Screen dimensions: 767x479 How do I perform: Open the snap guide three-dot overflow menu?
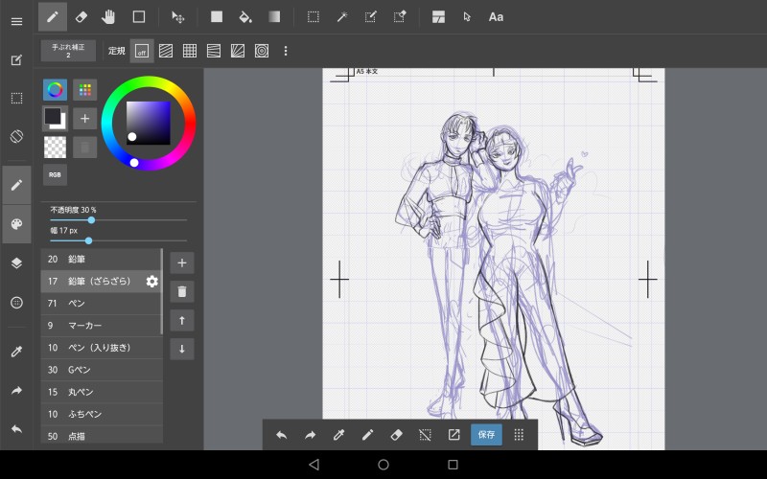(x=285, y=51)
